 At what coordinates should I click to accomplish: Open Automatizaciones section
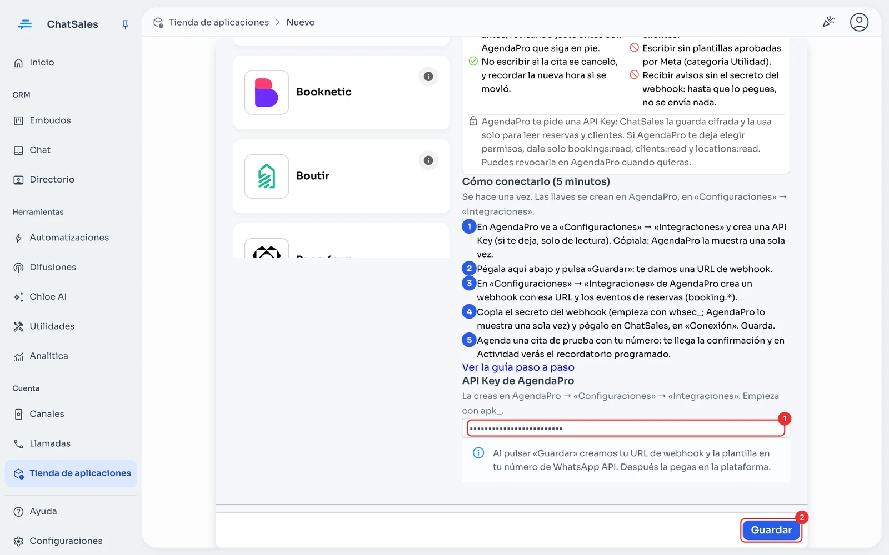point(71,238)
